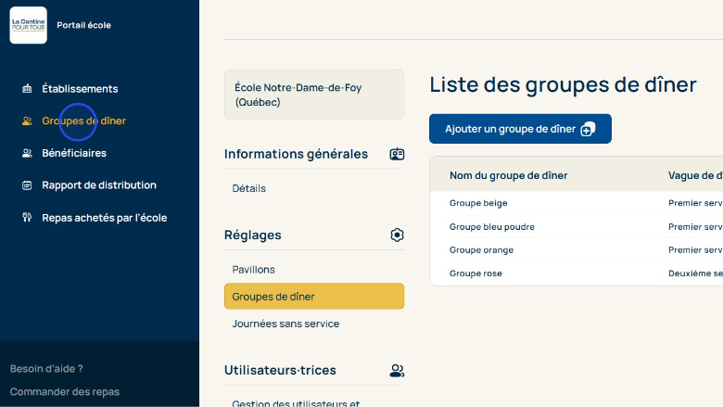The height and width of the screenshot is (407, 723).
Task: Select Pavillons under Réglages
Action: [x=253, y=270]
